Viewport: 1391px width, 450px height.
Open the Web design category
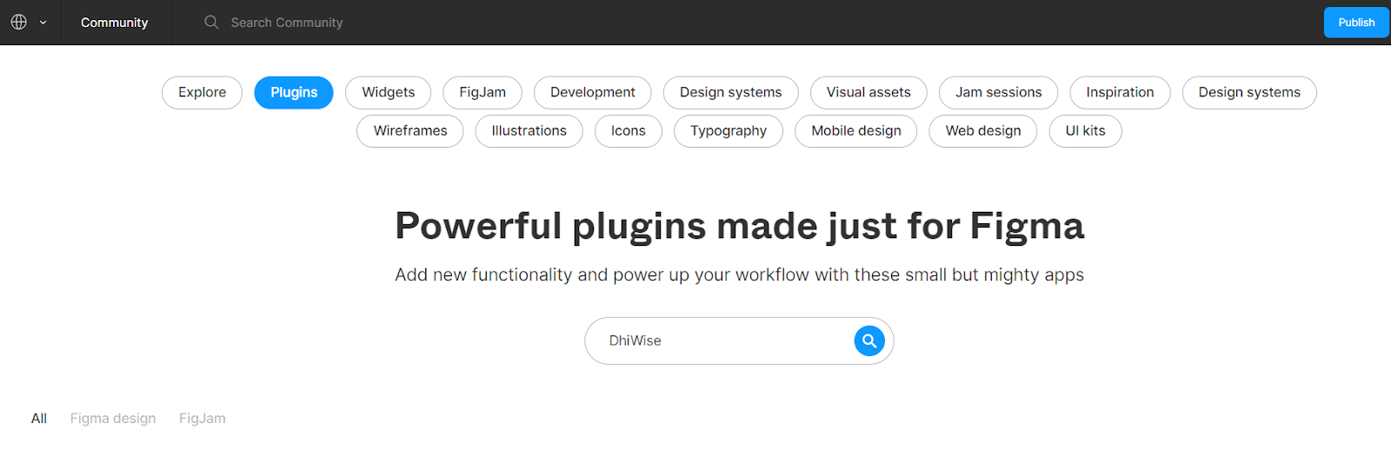(x=983, y=131)
